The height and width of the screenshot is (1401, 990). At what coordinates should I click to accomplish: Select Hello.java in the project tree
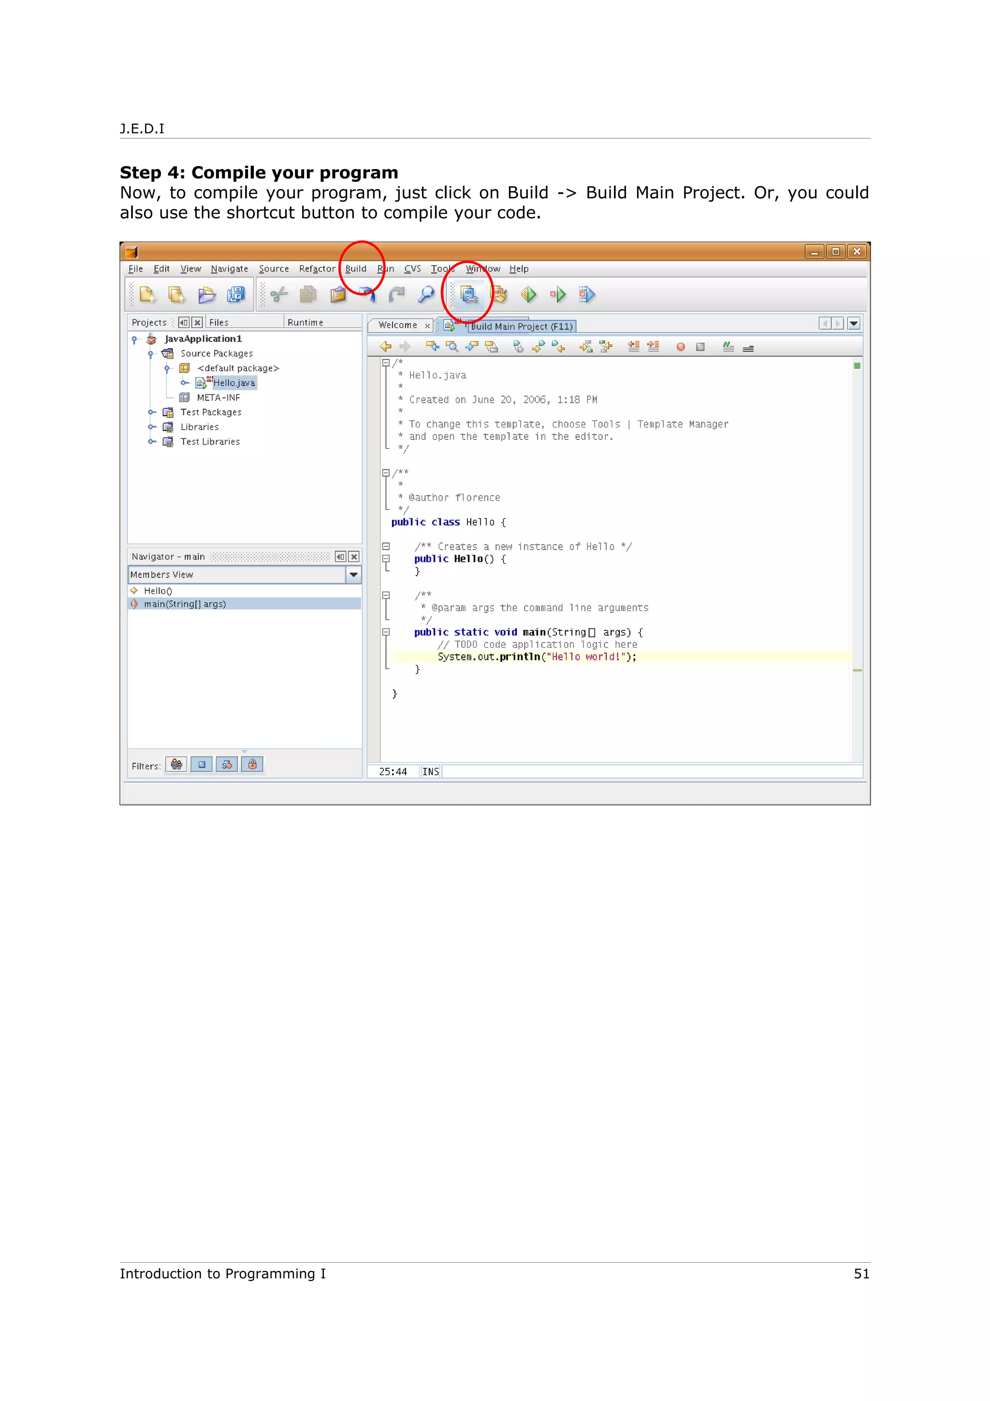[x=234, y=383]
